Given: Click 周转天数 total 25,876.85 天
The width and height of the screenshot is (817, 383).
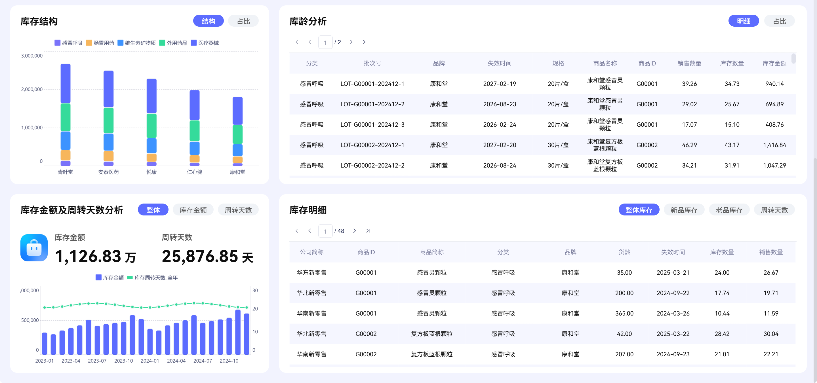Looking at the screenshot, I should (208, 256).
